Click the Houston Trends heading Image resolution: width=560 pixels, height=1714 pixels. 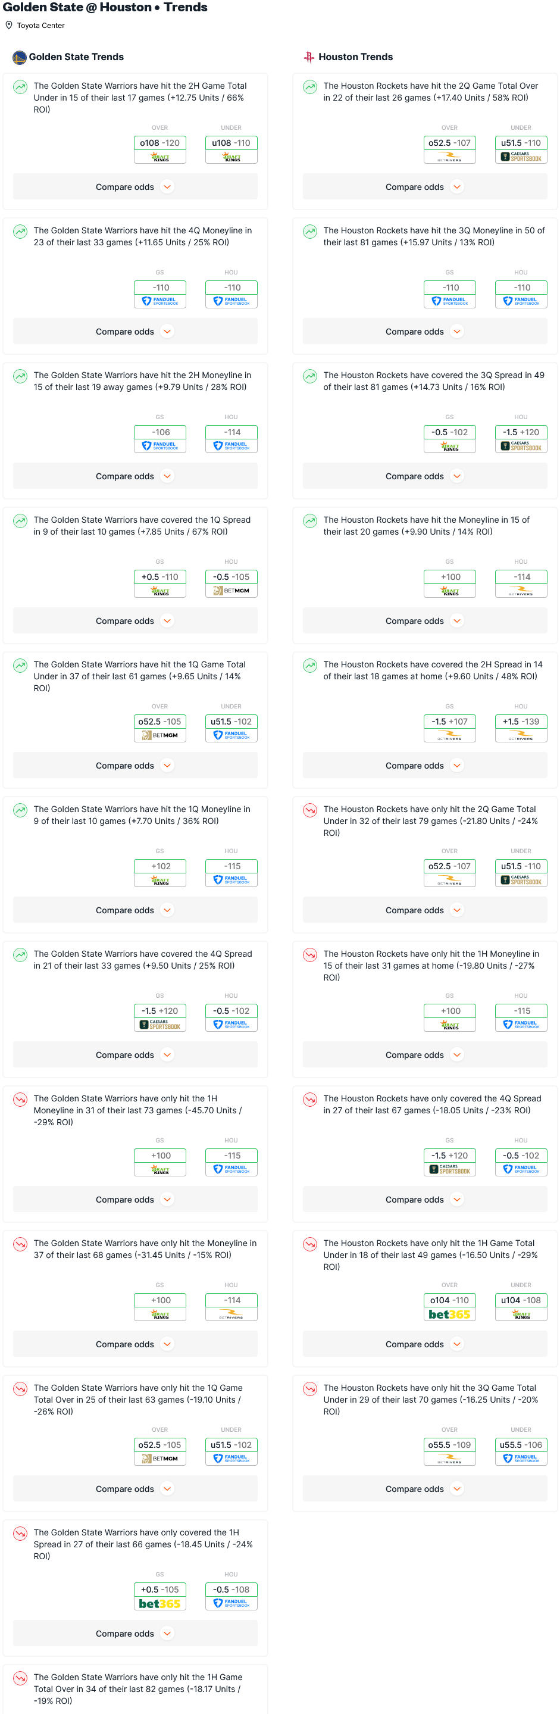355,57
